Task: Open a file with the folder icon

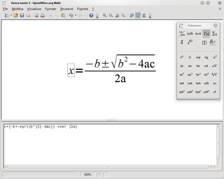Action: pos(16,15)
